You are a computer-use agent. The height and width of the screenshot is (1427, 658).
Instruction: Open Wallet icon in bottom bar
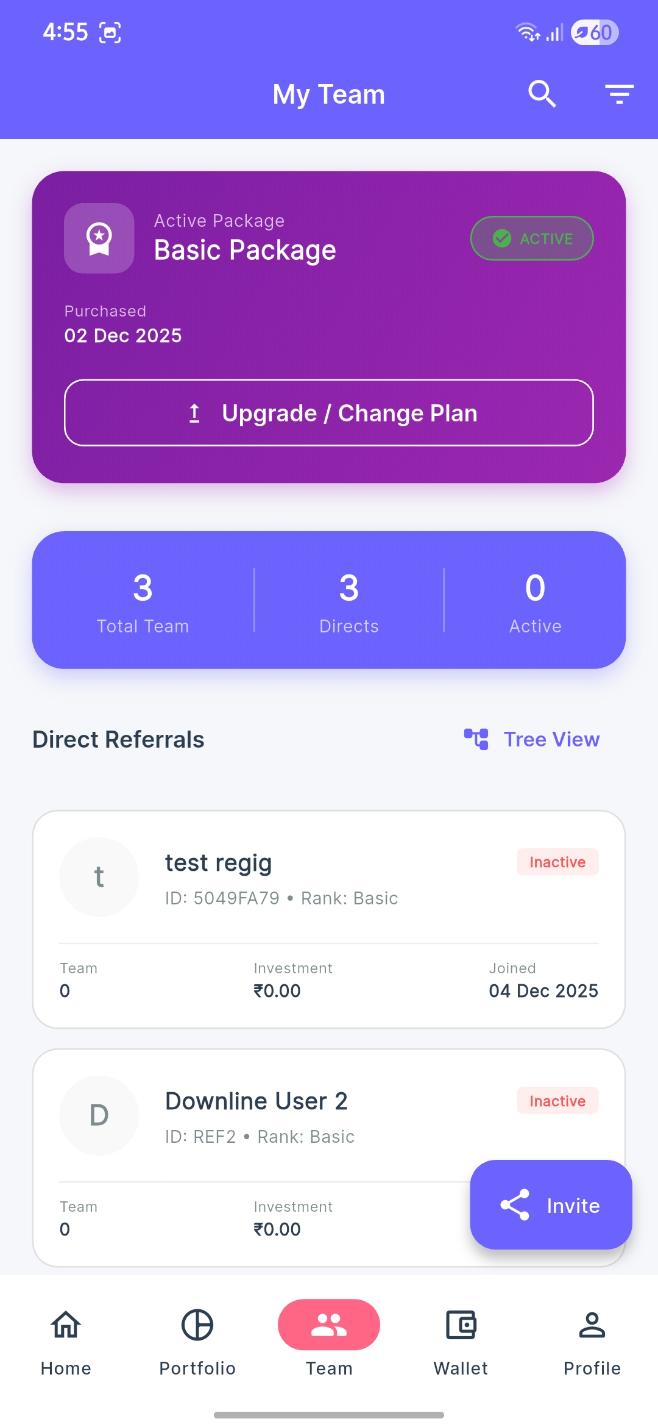click(461, 1325)
